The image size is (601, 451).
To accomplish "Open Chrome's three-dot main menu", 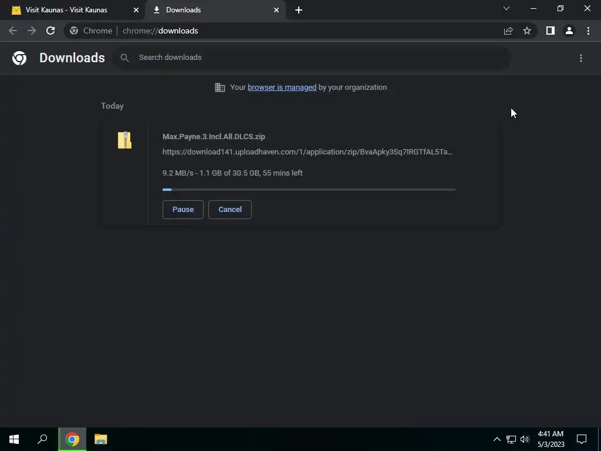I will tap(588, 31).
